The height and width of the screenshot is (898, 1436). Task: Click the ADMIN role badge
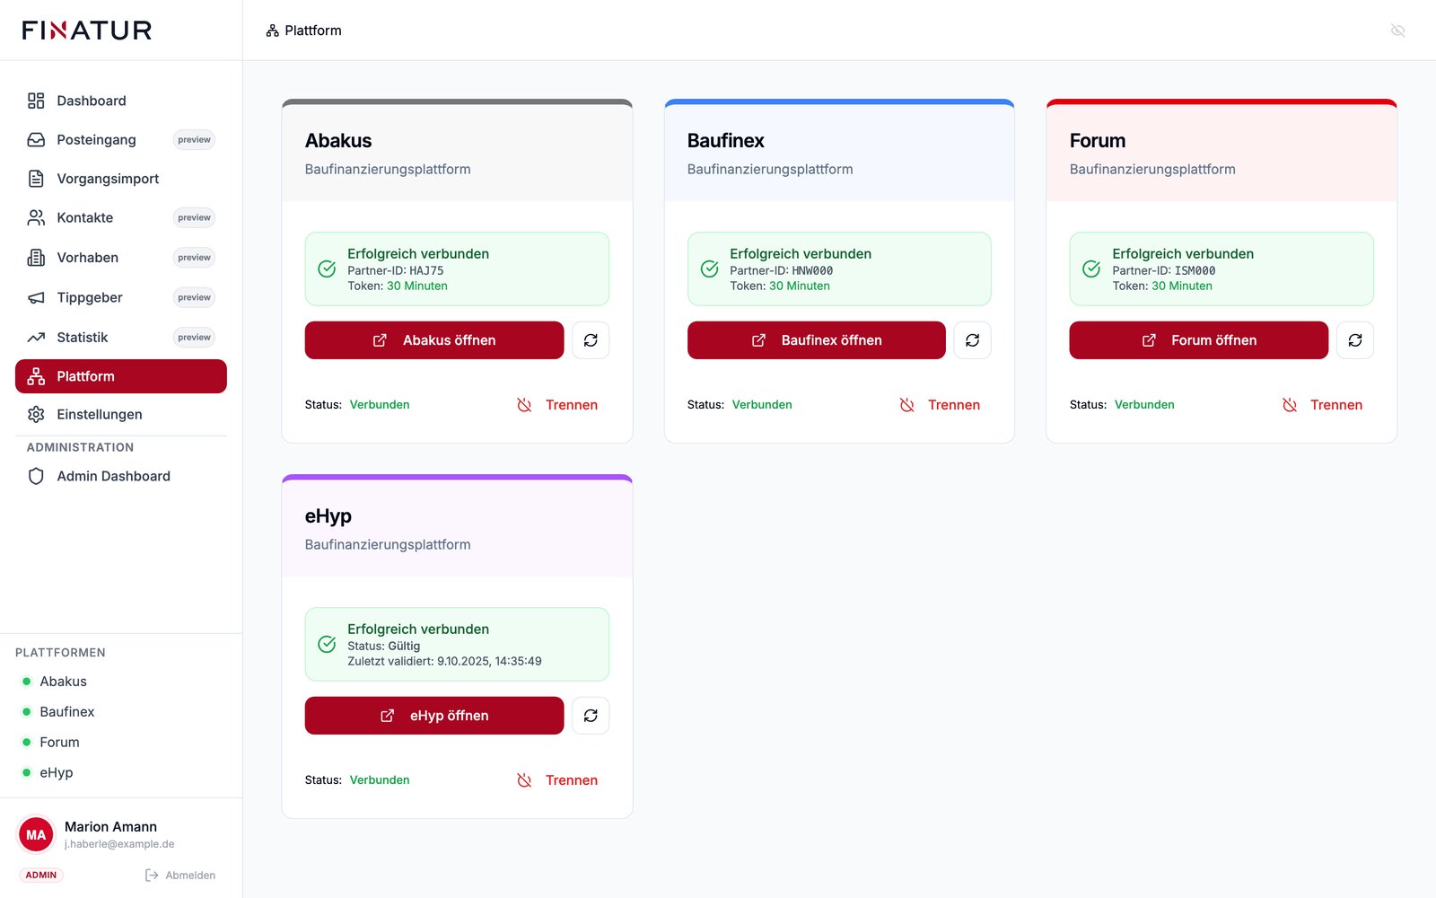41,876
